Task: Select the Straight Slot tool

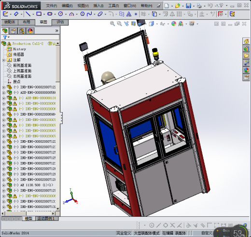Action: 50,14
